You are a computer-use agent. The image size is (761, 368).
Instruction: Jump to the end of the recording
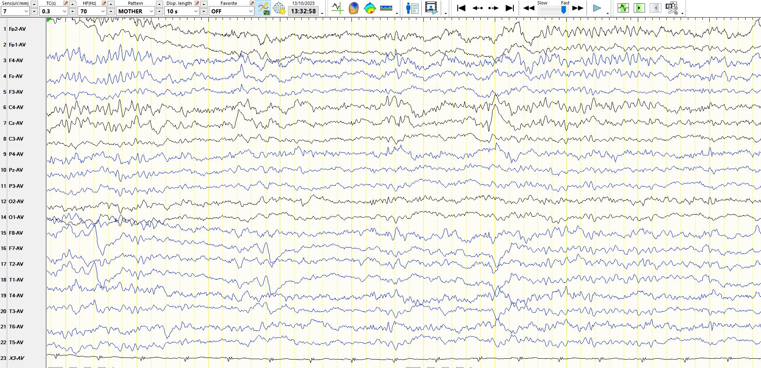click(510, 8)
